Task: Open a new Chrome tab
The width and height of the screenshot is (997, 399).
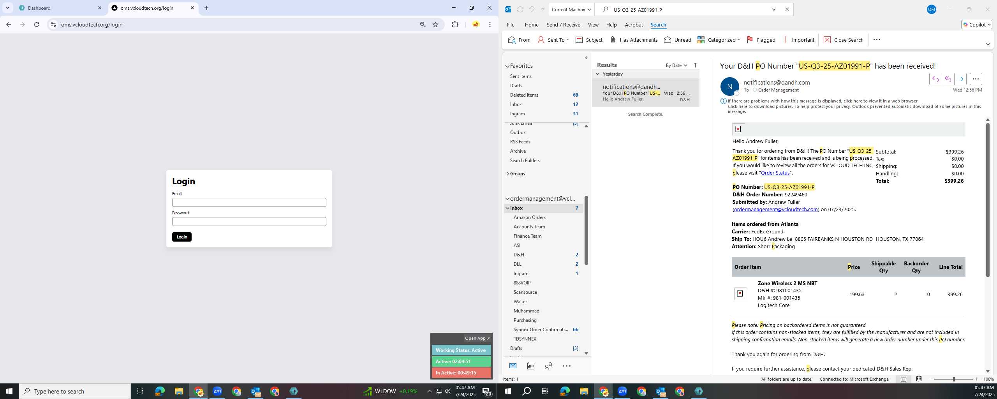Action: click(x=206, y=8)
